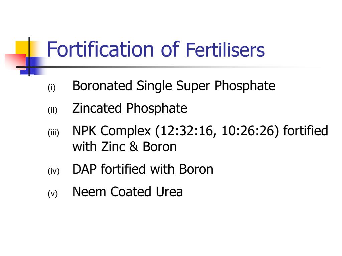Click the red square in title decoration
Screen dimensions: 342x256
coord(15,62)
